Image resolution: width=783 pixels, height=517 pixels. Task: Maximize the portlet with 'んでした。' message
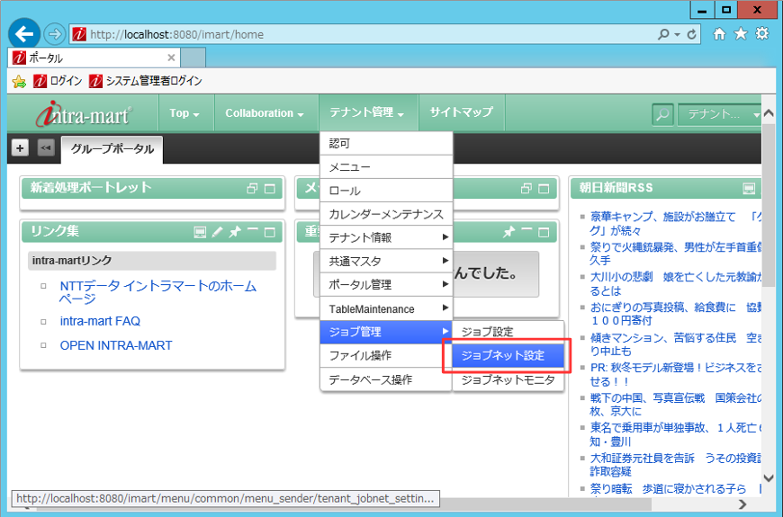click(544, 233)
